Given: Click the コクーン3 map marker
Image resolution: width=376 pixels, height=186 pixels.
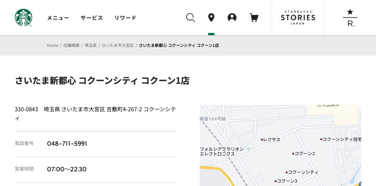Looking at the screenshot, I should click(x=286, y=181).
